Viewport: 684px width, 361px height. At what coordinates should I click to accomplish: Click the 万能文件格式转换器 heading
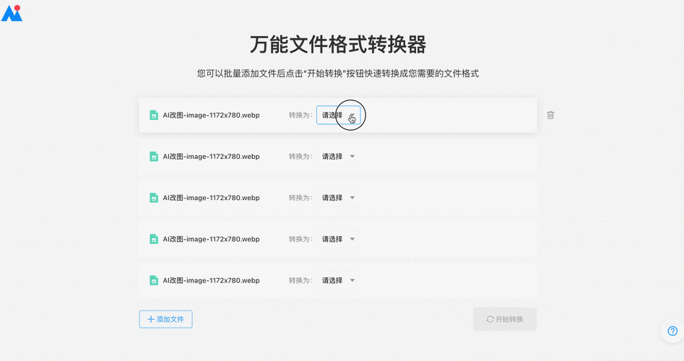pos(338,45)
